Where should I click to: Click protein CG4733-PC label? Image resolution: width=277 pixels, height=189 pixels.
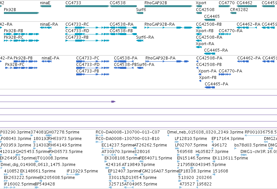tap(88, 58)
